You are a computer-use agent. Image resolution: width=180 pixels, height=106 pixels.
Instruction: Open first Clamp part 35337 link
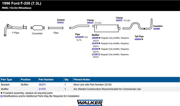90,23
